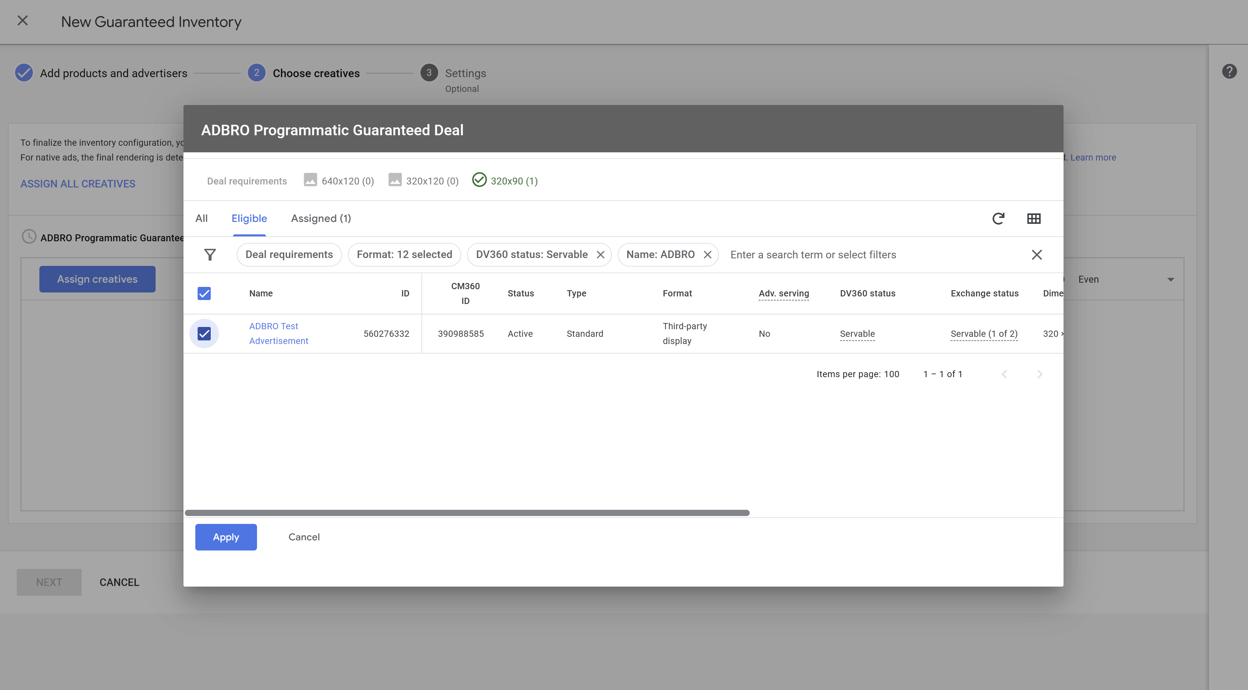Image resolution: width=1248 pixels, height=690 pixels.
Task: Deselect the ADBRO Test Advertisement checkbox
Action: (x=204, y=334)
